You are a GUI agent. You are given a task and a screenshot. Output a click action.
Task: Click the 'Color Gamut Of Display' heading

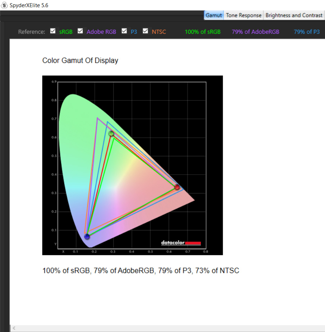[x=80, y=61]
